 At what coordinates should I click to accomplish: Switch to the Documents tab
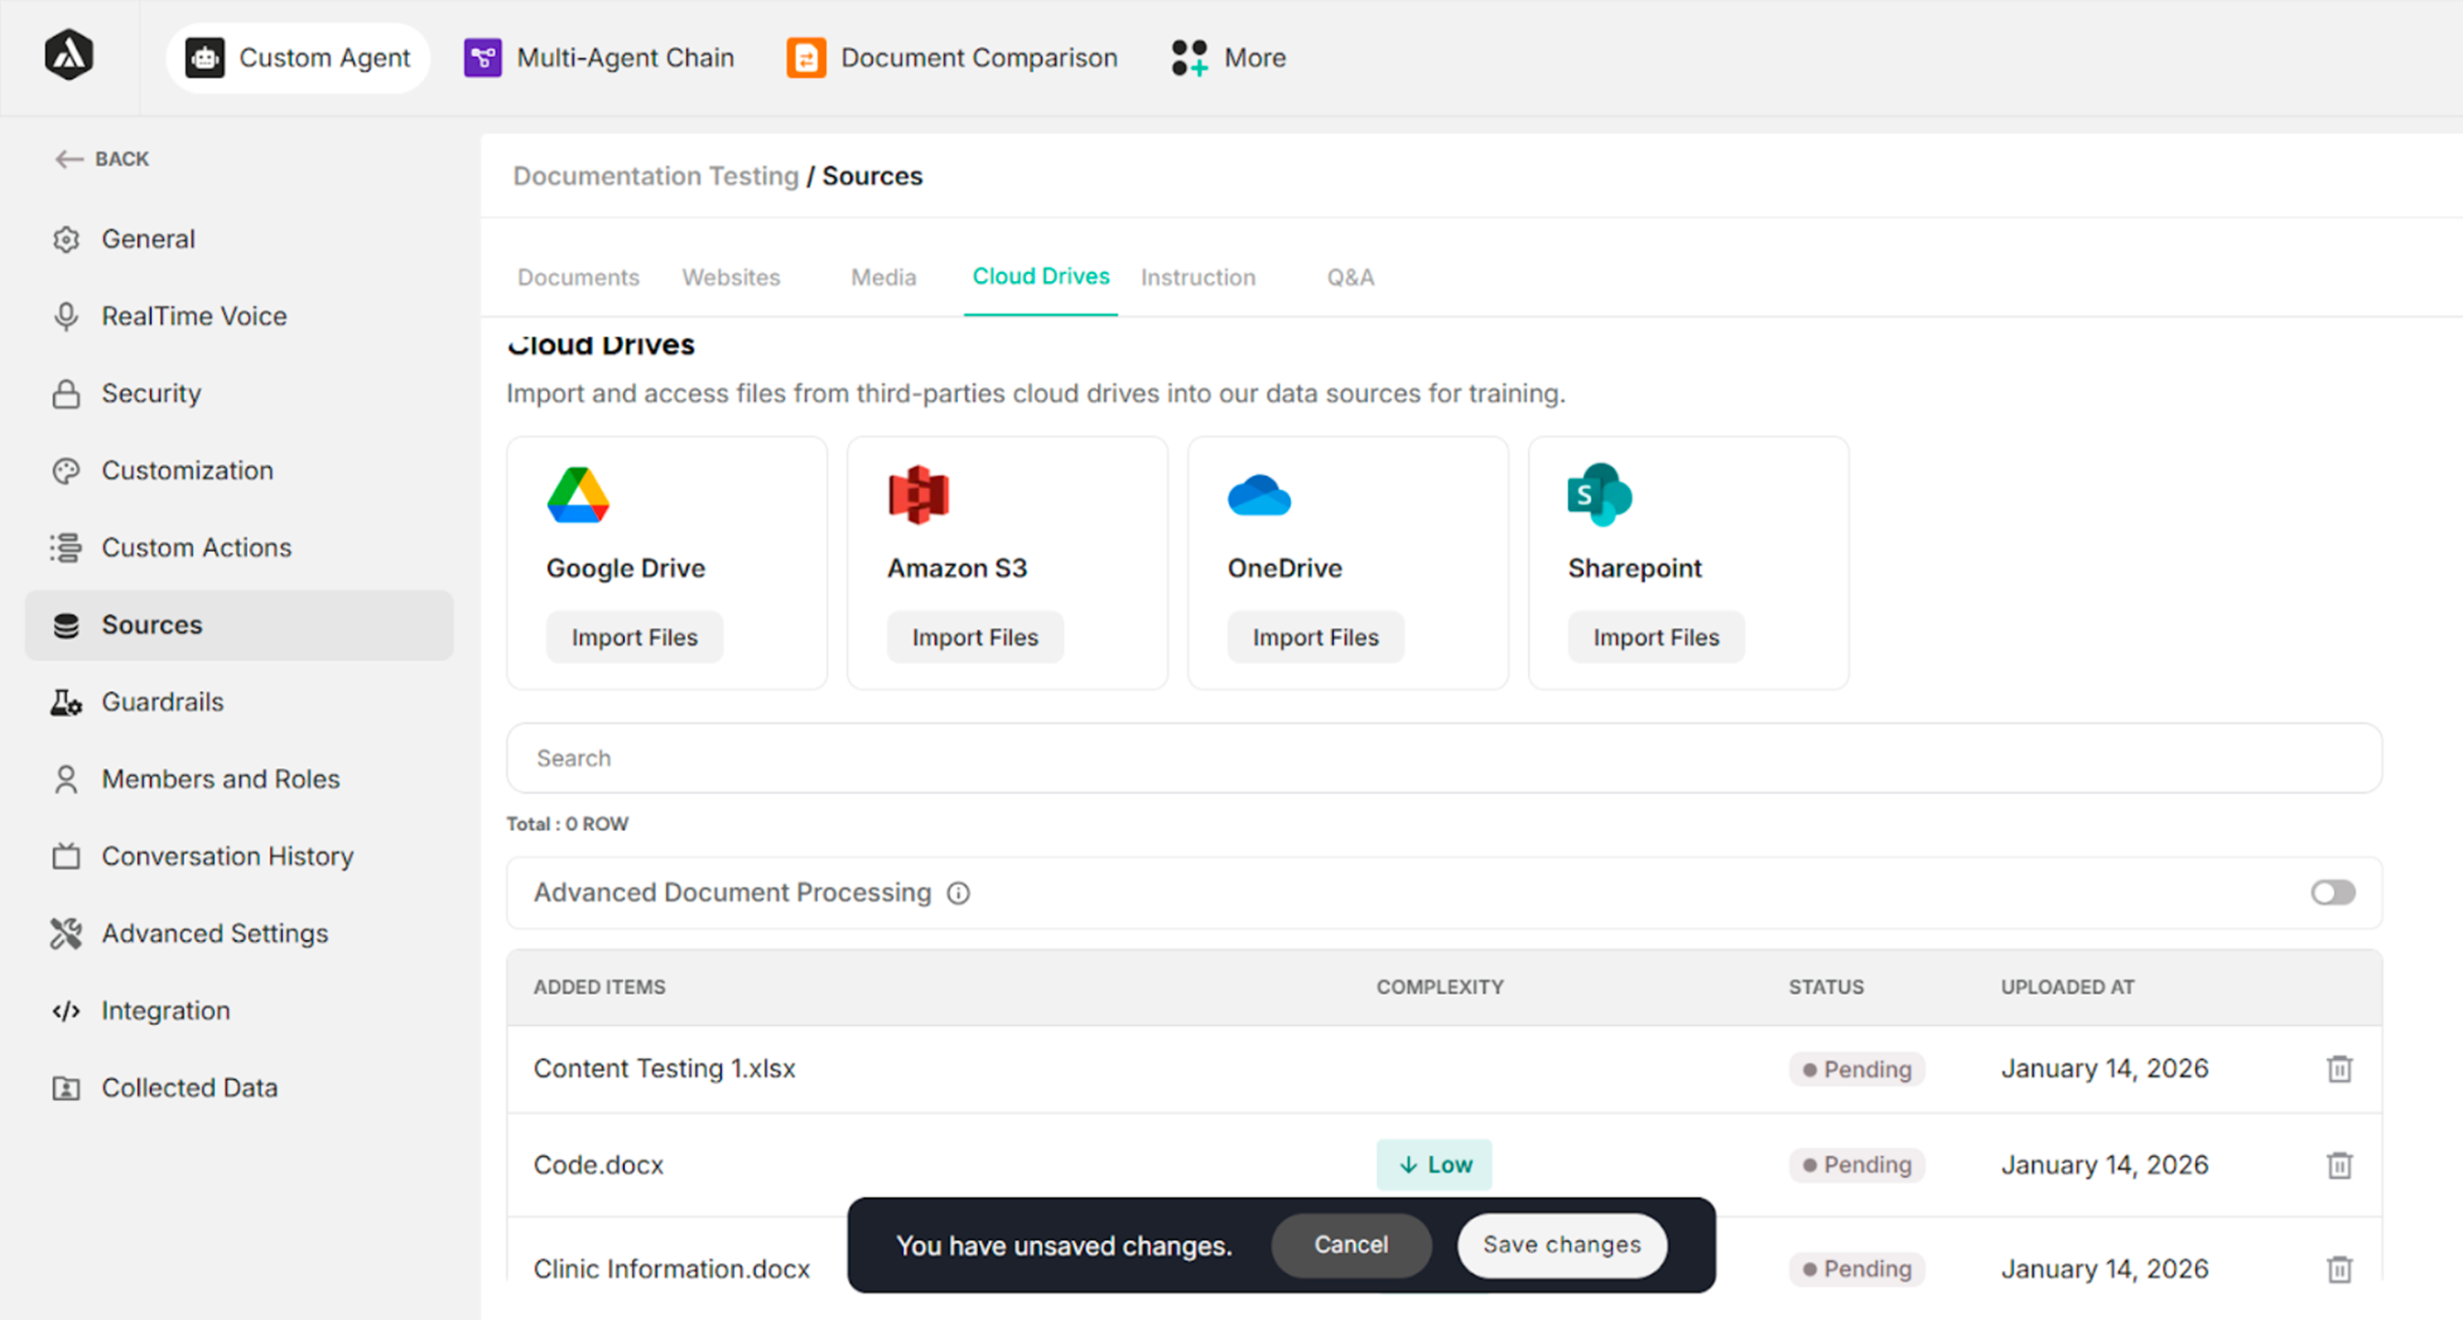[x=579, y=278]
